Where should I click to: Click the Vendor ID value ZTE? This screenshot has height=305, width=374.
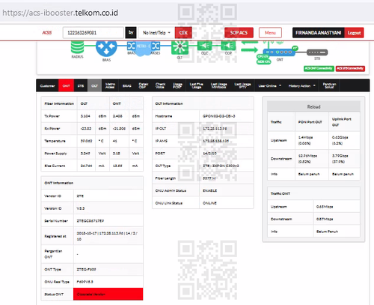coord(80,196)
